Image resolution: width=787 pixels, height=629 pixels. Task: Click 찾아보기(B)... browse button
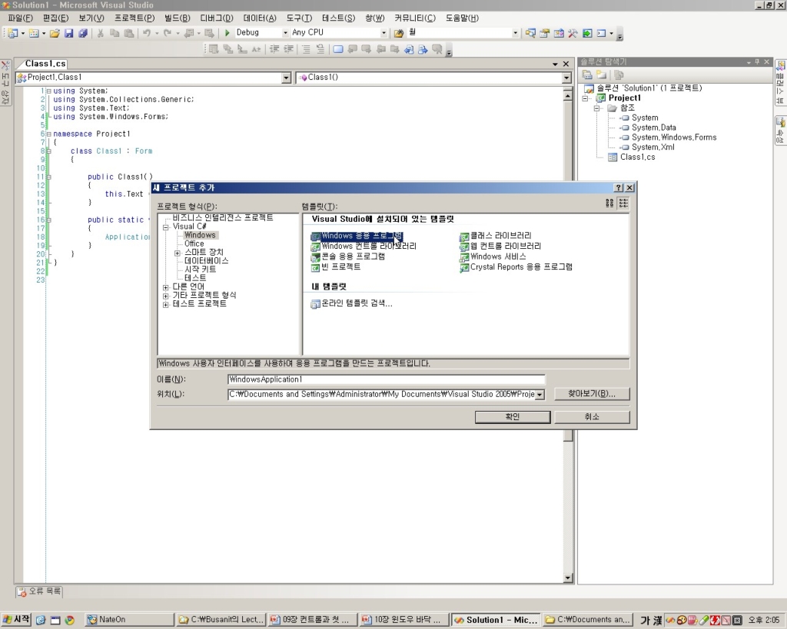pos(592,394)
